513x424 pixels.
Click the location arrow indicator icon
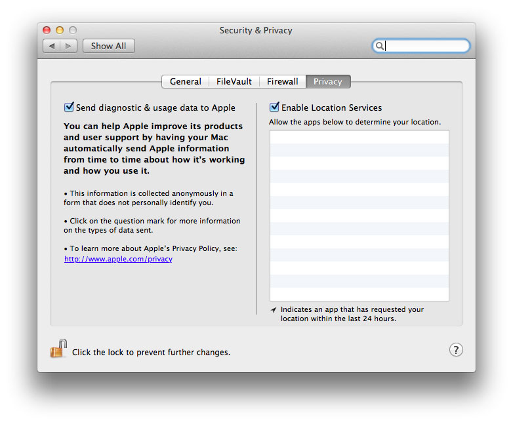[x=274, y=309]
